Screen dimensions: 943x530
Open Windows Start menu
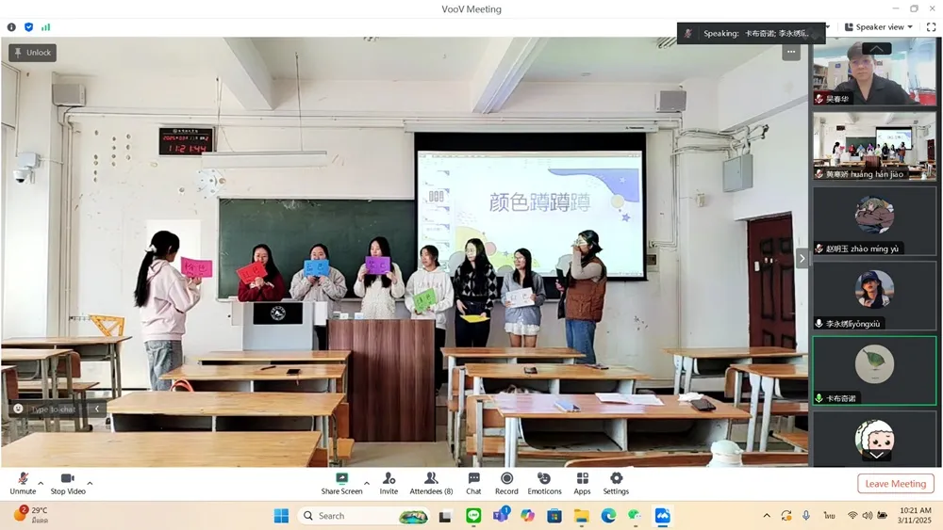281,516
